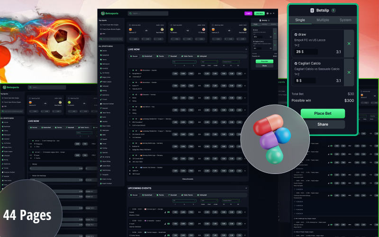Collapse the UPCOMING EVENTS section chevron
The image size is (379, 237).
(246, 188)
